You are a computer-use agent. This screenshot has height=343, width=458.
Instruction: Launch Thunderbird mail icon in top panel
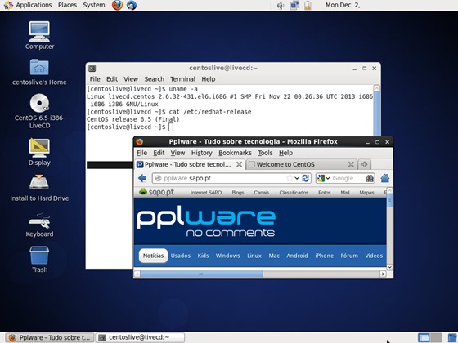pyautogui.click(x=131, y=5)
